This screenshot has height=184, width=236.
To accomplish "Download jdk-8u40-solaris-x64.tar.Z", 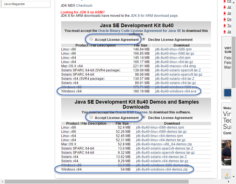I will [x=175, y=79].
